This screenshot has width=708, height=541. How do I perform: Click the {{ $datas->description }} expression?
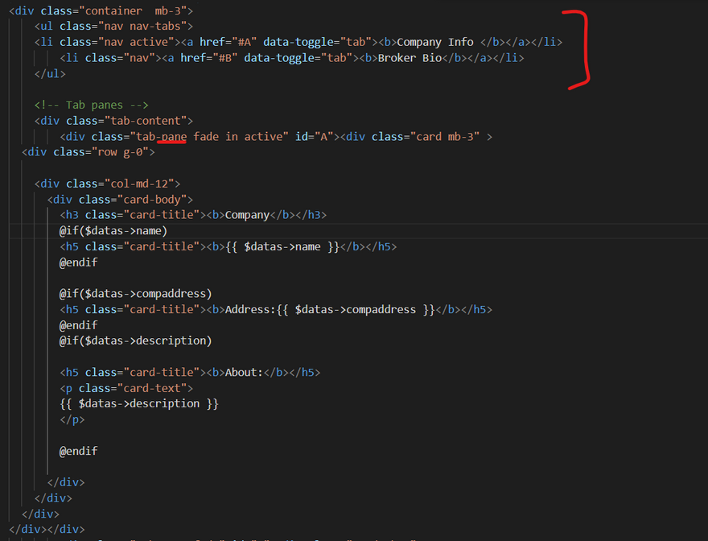tap(138, 404)
